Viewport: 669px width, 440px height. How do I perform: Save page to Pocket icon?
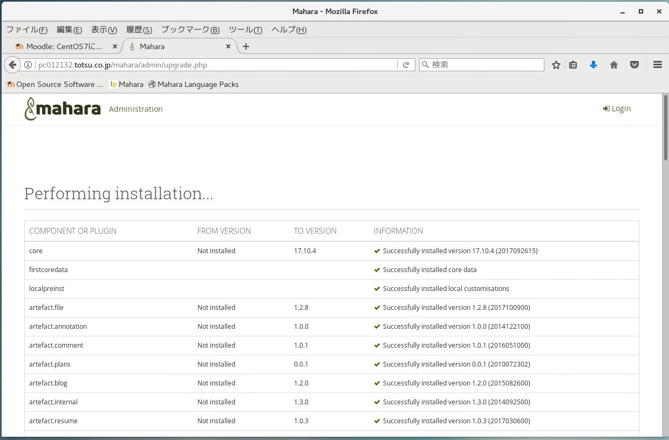634,65
